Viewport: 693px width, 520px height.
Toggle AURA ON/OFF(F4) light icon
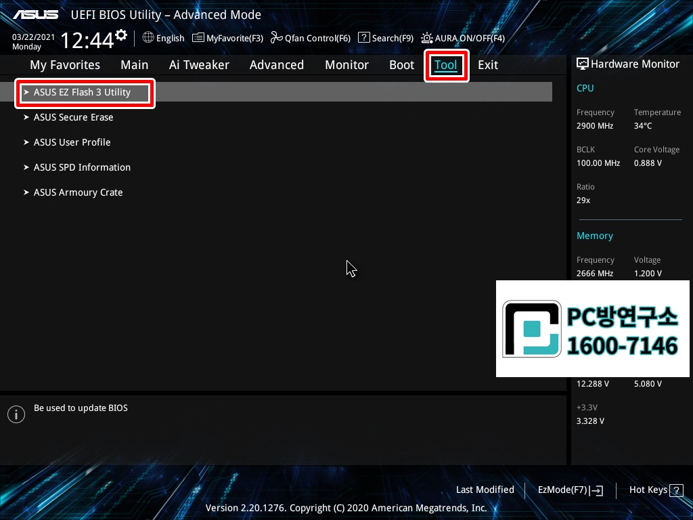pyautogui.click(x=427, y=38)
